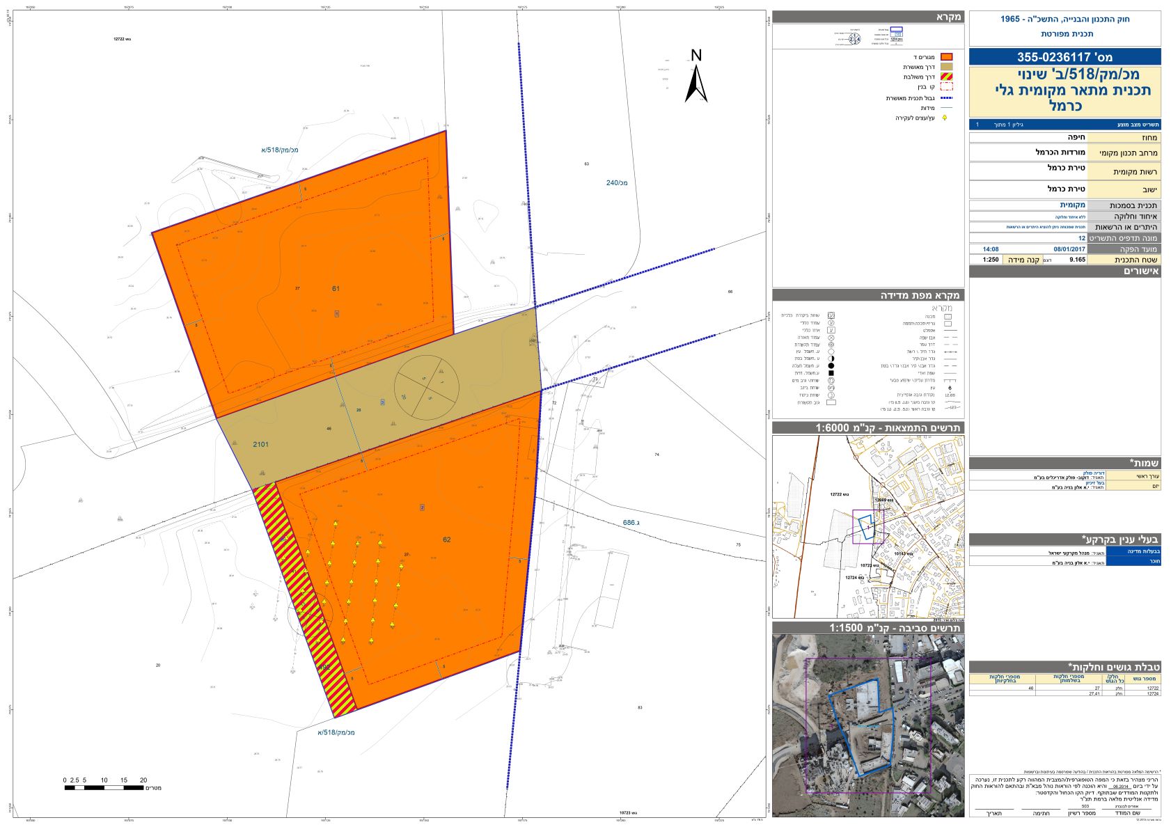This screenshot has height=827, width=1171.
Task: Click the solid black circle survey legend symbol
Action: coord(831,365)
